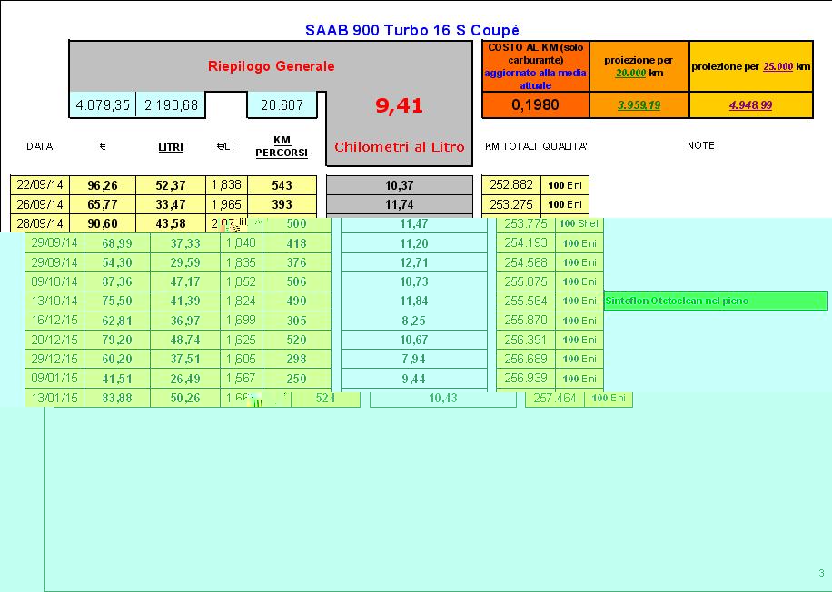
Task: Click litres value 43,58
Action: click(171, 223)
